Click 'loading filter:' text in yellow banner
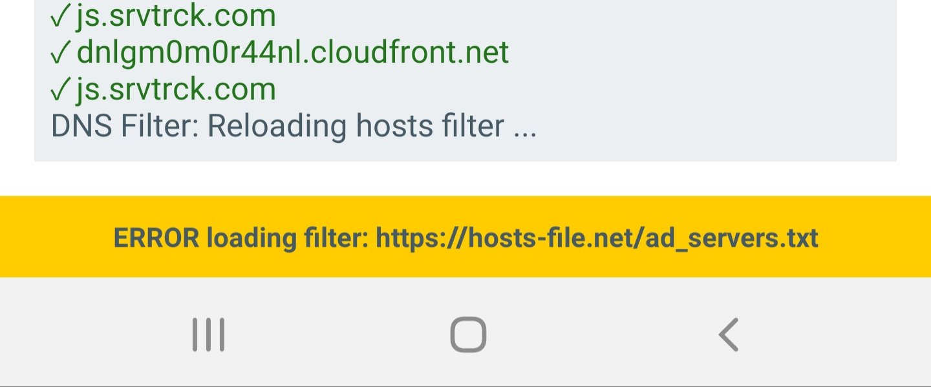 pos(288,238)
